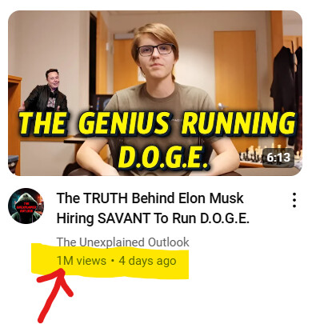
Task: Click title line Hiring SAVANT To Run D.O.G.E.
Action: [x=153, y=218]
